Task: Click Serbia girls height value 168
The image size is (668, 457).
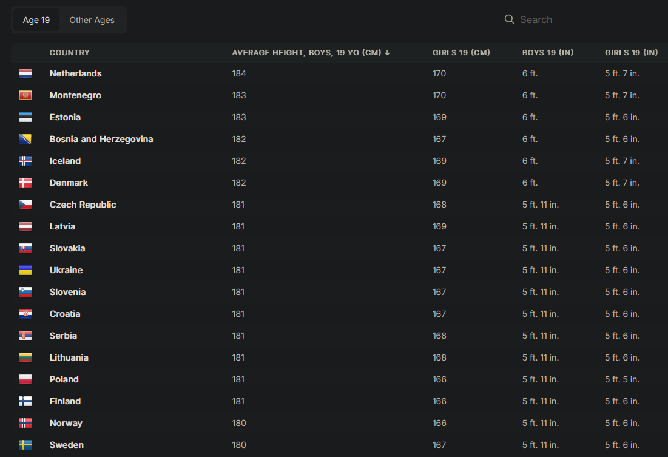Action: tap(439, 336)
